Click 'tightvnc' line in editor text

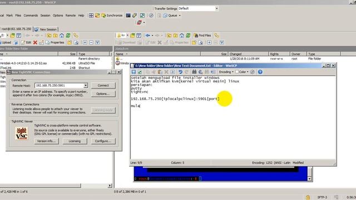(x=140, y=92)
